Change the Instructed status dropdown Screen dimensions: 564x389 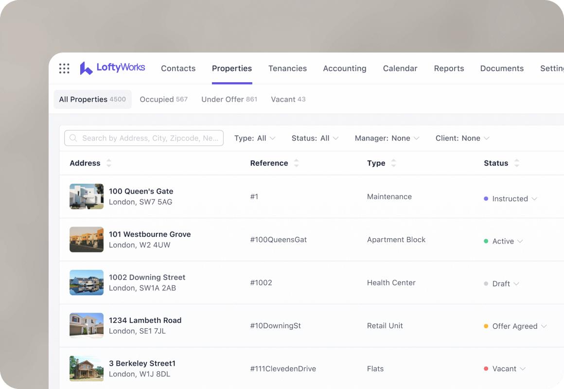(x=534, y=199)
